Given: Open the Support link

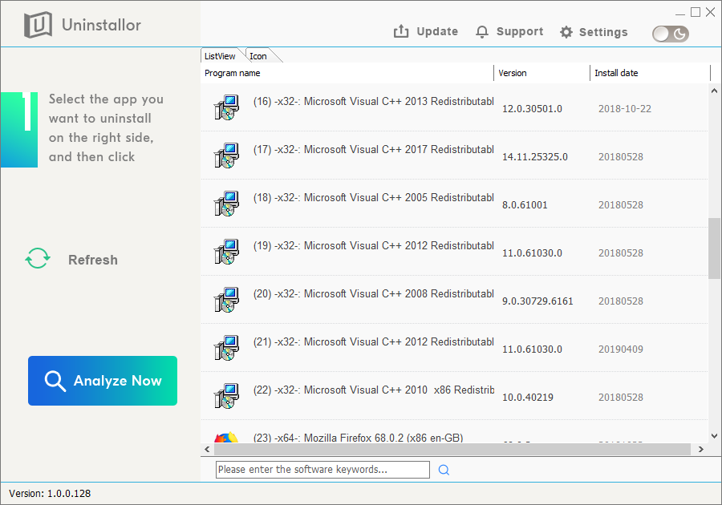Looking at the screenshot, I should pos(519,32).
